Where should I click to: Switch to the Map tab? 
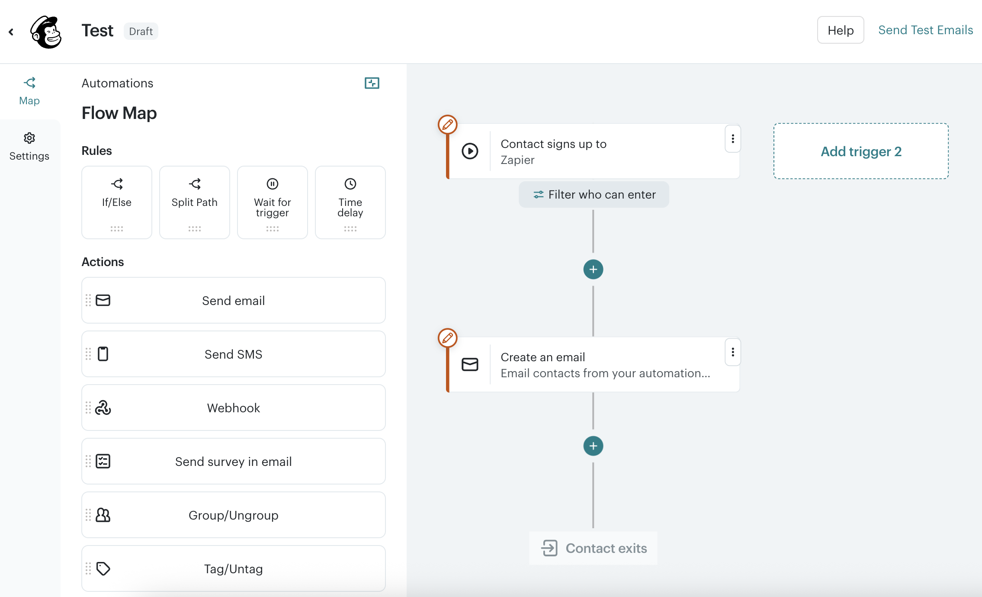(29, 91)
